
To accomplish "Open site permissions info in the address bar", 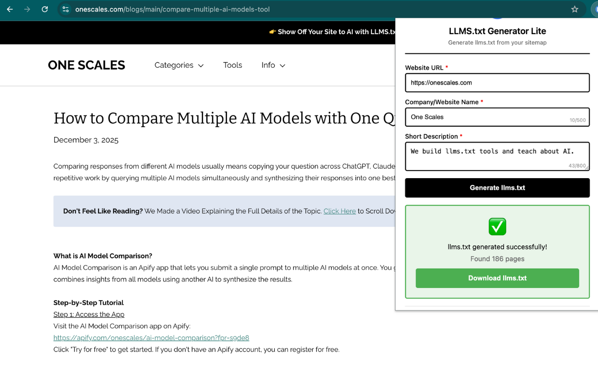I will (x=65, y=9).
